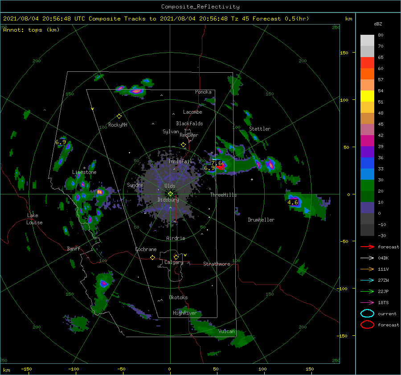Viewport: 401px width, 375px height.
Task: Click the Okotoks label
Action: tap(178, 297)
